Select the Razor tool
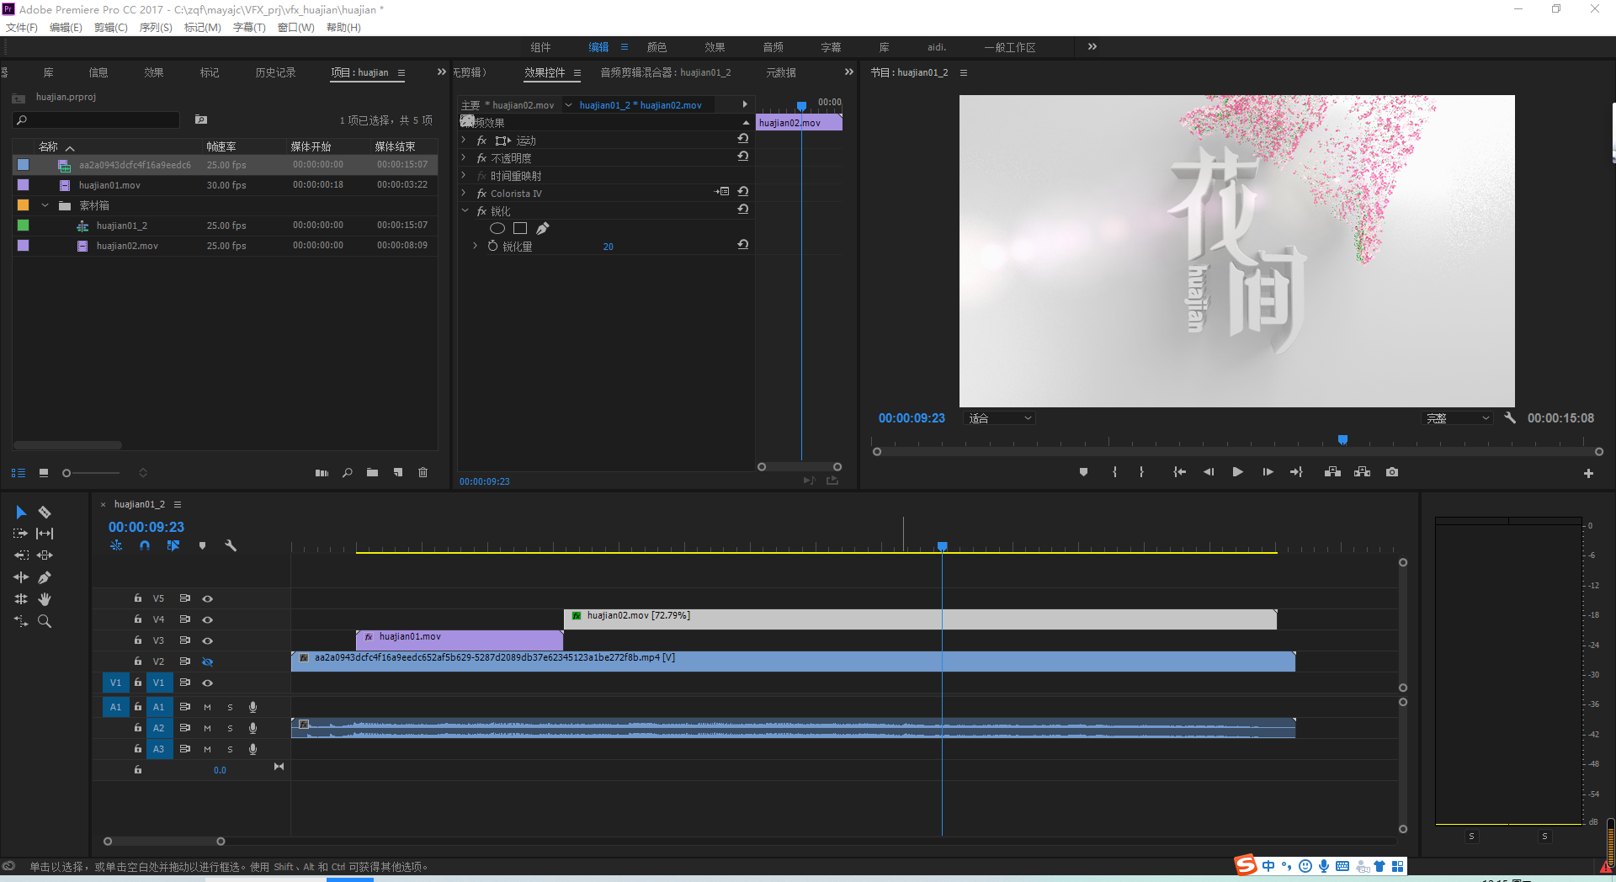Screen dimensions: 1616x882 (x=45, y=512)
